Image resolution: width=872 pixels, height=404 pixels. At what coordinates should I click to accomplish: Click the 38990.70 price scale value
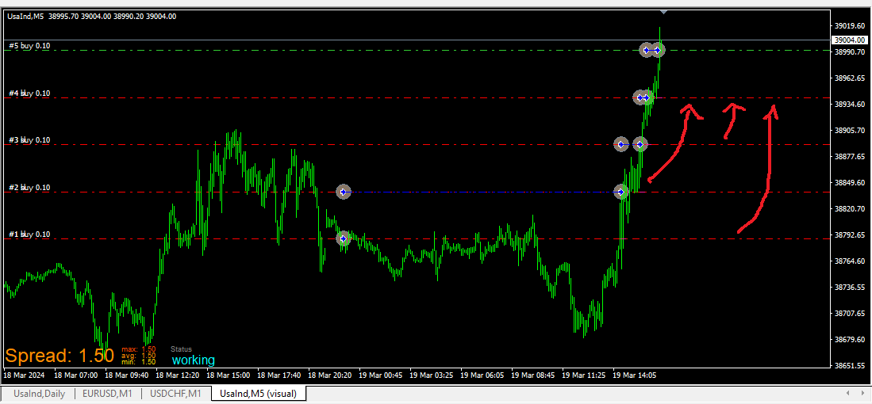(851, 51)
